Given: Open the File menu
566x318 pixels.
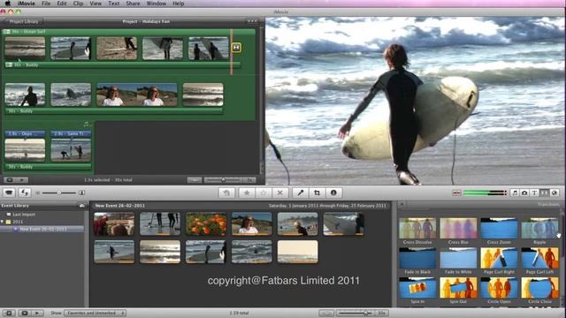Looking at the screenshot, I should point(46,4).
